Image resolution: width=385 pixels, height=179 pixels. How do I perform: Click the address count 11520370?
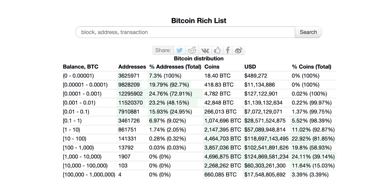click(130, 103)
